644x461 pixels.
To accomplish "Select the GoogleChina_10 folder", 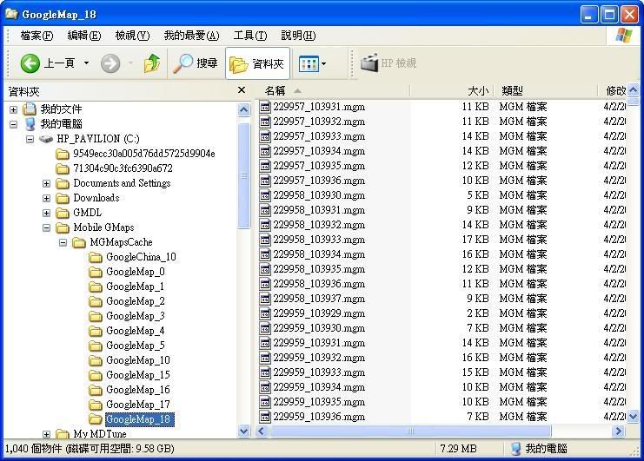I will pyautogui.click(x=140, y=257).
